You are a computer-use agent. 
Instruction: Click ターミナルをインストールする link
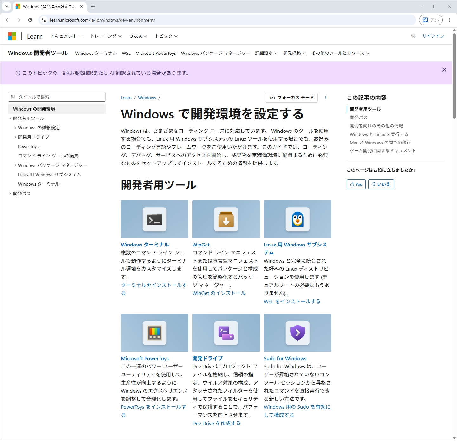pos(154,289)
